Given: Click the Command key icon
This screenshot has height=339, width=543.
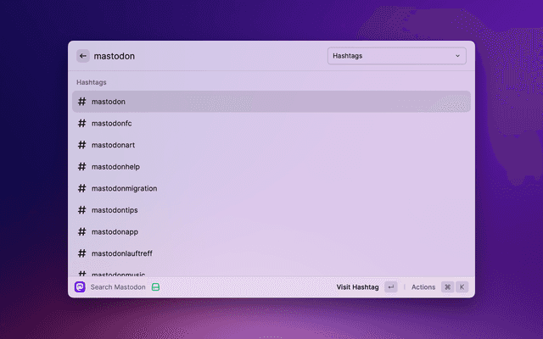Looking at the screenshot, I should point(447,287).
